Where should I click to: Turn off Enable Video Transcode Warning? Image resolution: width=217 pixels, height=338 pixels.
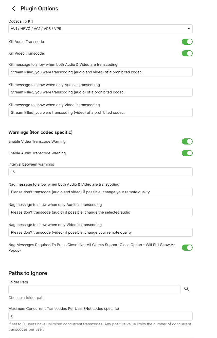click(187, 141)
